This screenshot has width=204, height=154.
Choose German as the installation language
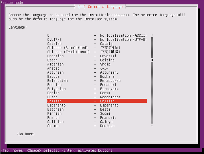tap(97, 126)
